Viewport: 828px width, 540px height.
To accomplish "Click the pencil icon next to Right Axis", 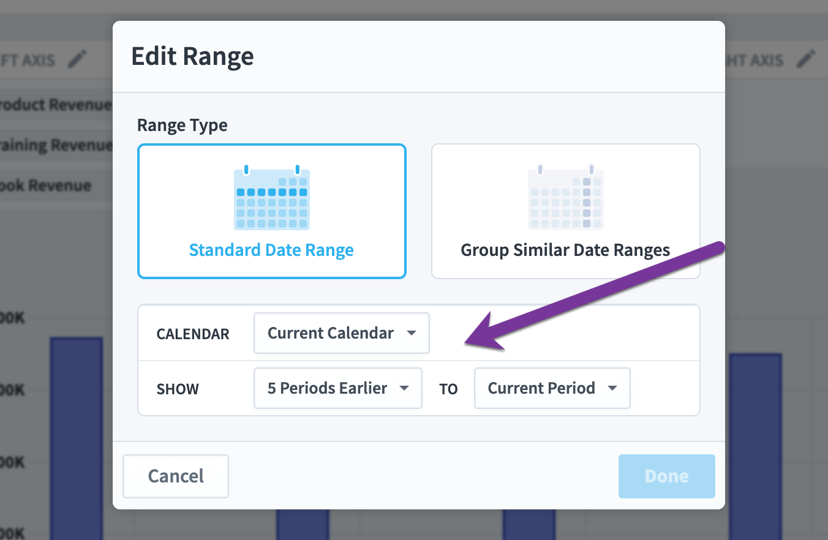I will pos(807,59).
